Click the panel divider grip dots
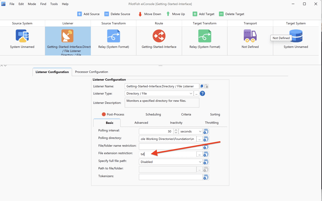The image size is (322, 201). (x=160, y=66)
